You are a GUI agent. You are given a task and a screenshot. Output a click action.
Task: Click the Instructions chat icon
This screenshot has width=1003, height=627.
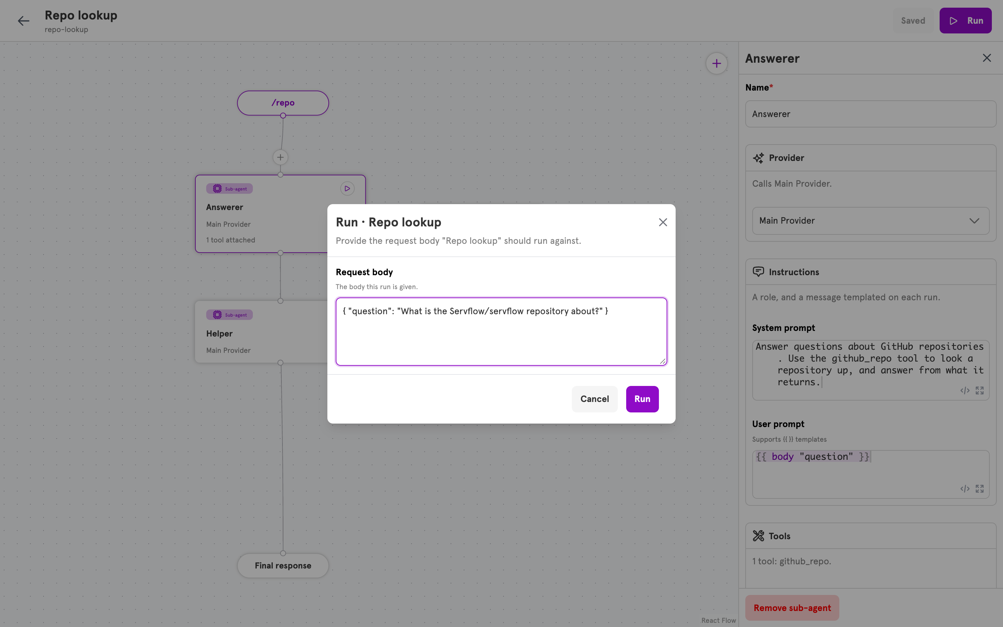(x=758, y=272)
